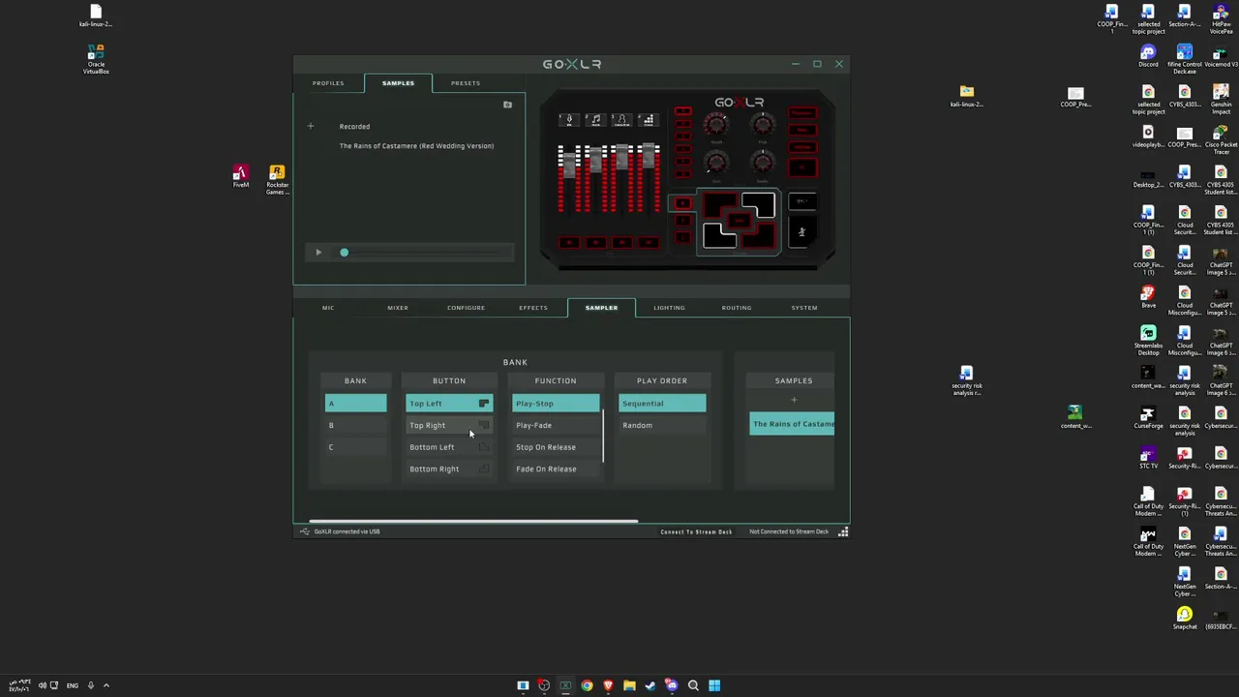The width and height of the screenshot is (1239, 697).
Task: Click the horizontal scrollbar under Sampler panel
Action: click(x=473, y=521)
